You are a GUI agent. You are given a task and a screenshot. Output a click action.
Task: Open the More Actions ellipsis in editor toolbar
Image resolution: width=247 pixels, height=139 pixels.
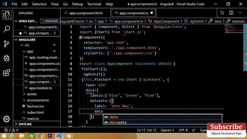click(x=240, y=13)
